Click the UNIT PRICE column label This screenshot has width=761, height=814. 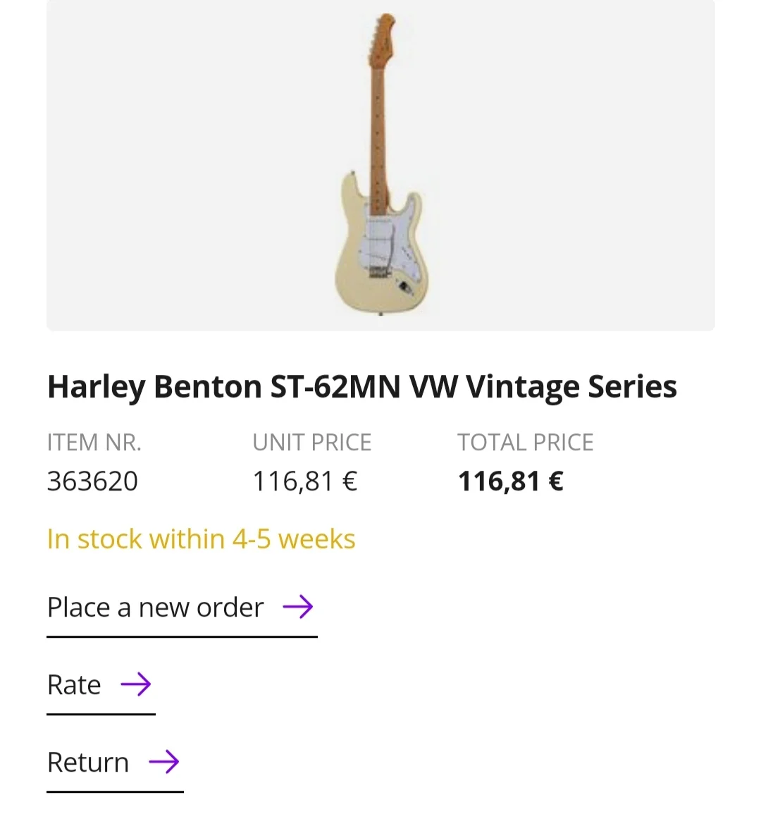click(x=311, y=443)
